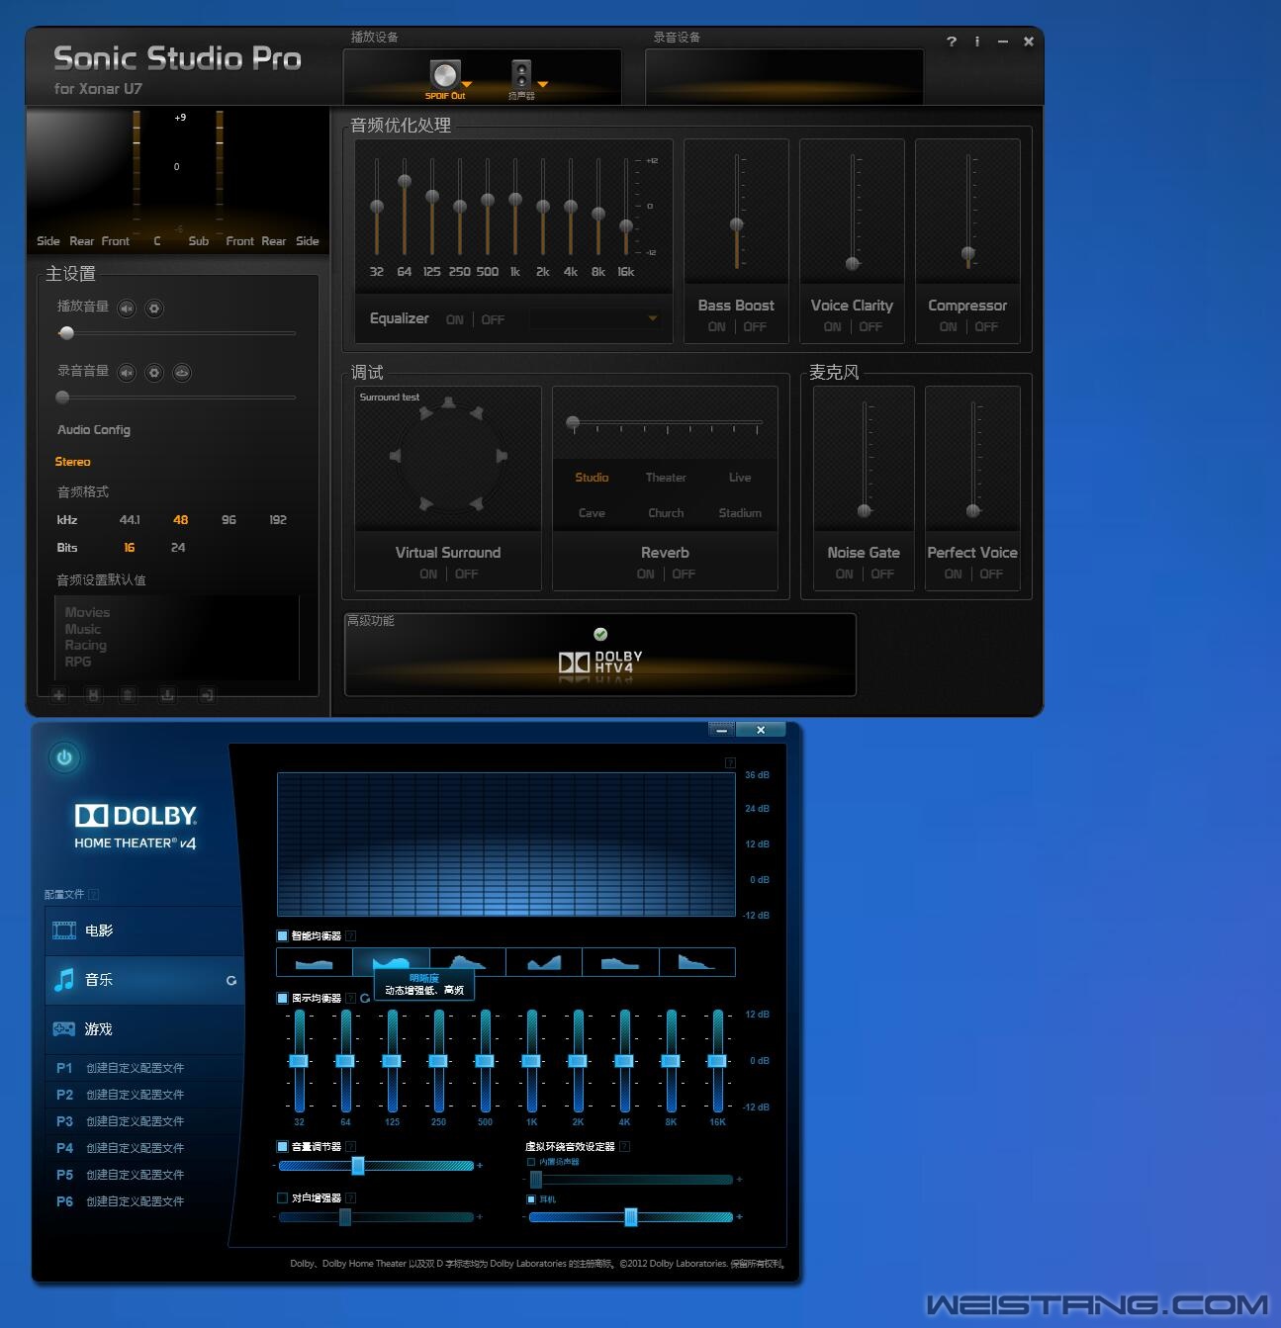Turn Equalizer ON

[454, 320]
